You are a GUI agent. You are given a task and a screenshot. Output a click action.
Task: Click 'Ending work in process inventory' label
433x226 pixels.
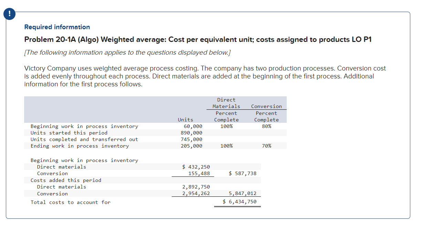click(x=80, y=146)
